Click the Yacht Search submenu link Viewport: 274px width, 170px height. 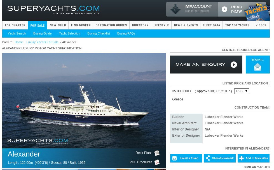[x=17, y=33]
